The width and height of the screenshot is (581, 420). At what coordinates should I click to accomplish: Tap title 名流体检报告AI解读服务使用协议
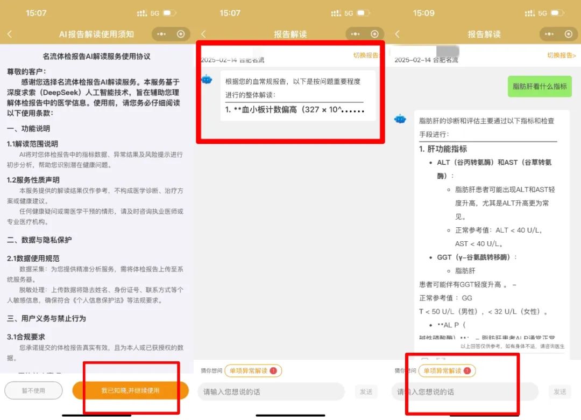click(96, 57)
